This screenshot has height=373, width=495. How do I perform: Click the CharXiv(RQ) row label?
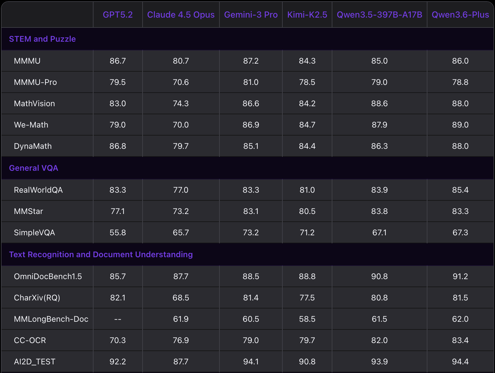point(37,298)
